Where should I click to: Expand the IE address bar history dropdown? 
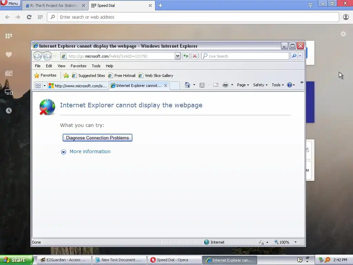click(178, 56)
